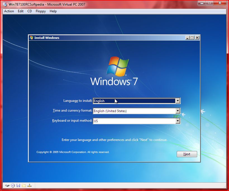Click the Install Windows window icon

click(x=31, y=37)
